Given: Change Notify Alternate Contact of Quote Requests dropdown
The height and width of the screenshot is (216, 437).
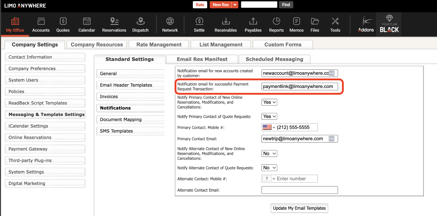Looking at the screenshot, I should click(x=269, y=168).
